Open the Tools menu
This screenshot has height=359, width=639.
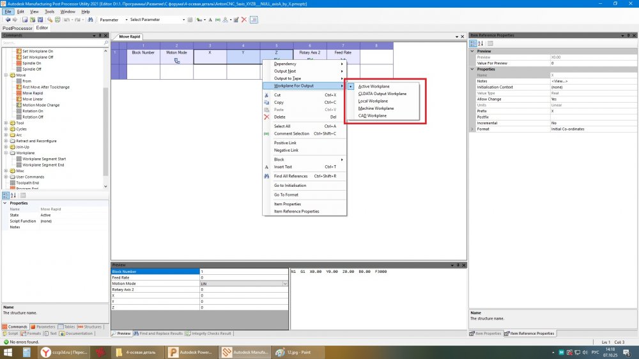click(49, 11)
